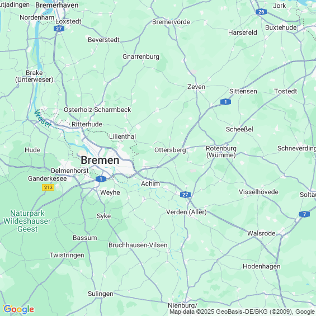Click the A27 shield near Verden
Screen dimensions: 316x316
click(185, 195)
